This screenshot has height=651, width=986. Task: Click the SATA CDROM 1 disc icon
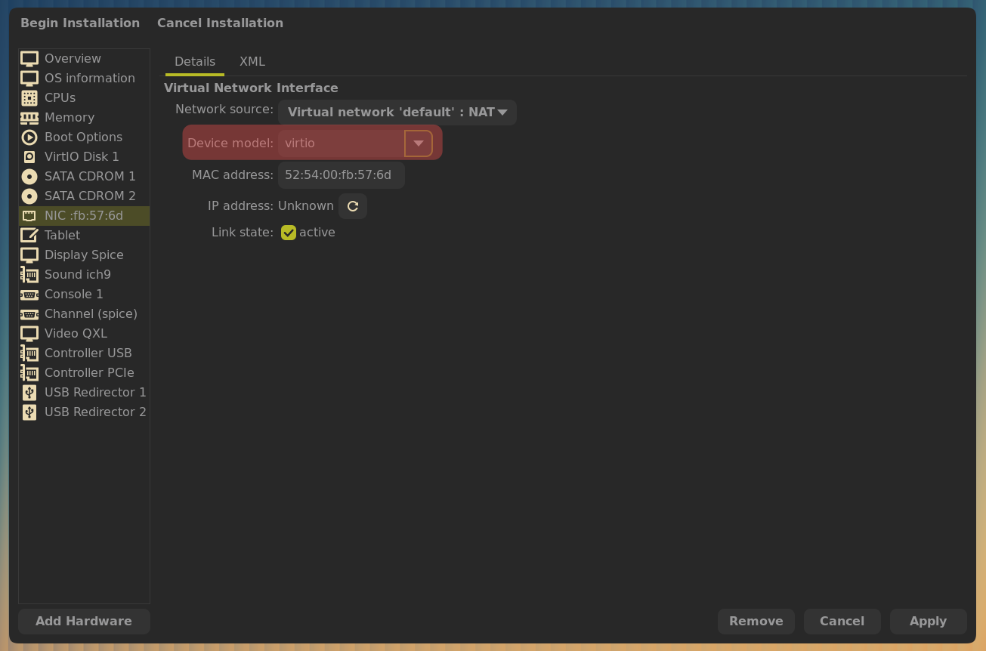click(29, 177)
